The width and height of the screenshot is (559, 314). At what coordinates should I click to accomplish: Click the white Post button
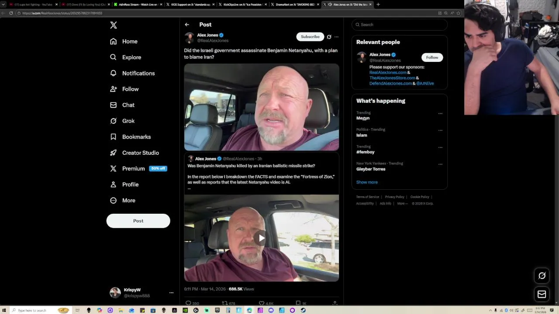tap(138, 221)
